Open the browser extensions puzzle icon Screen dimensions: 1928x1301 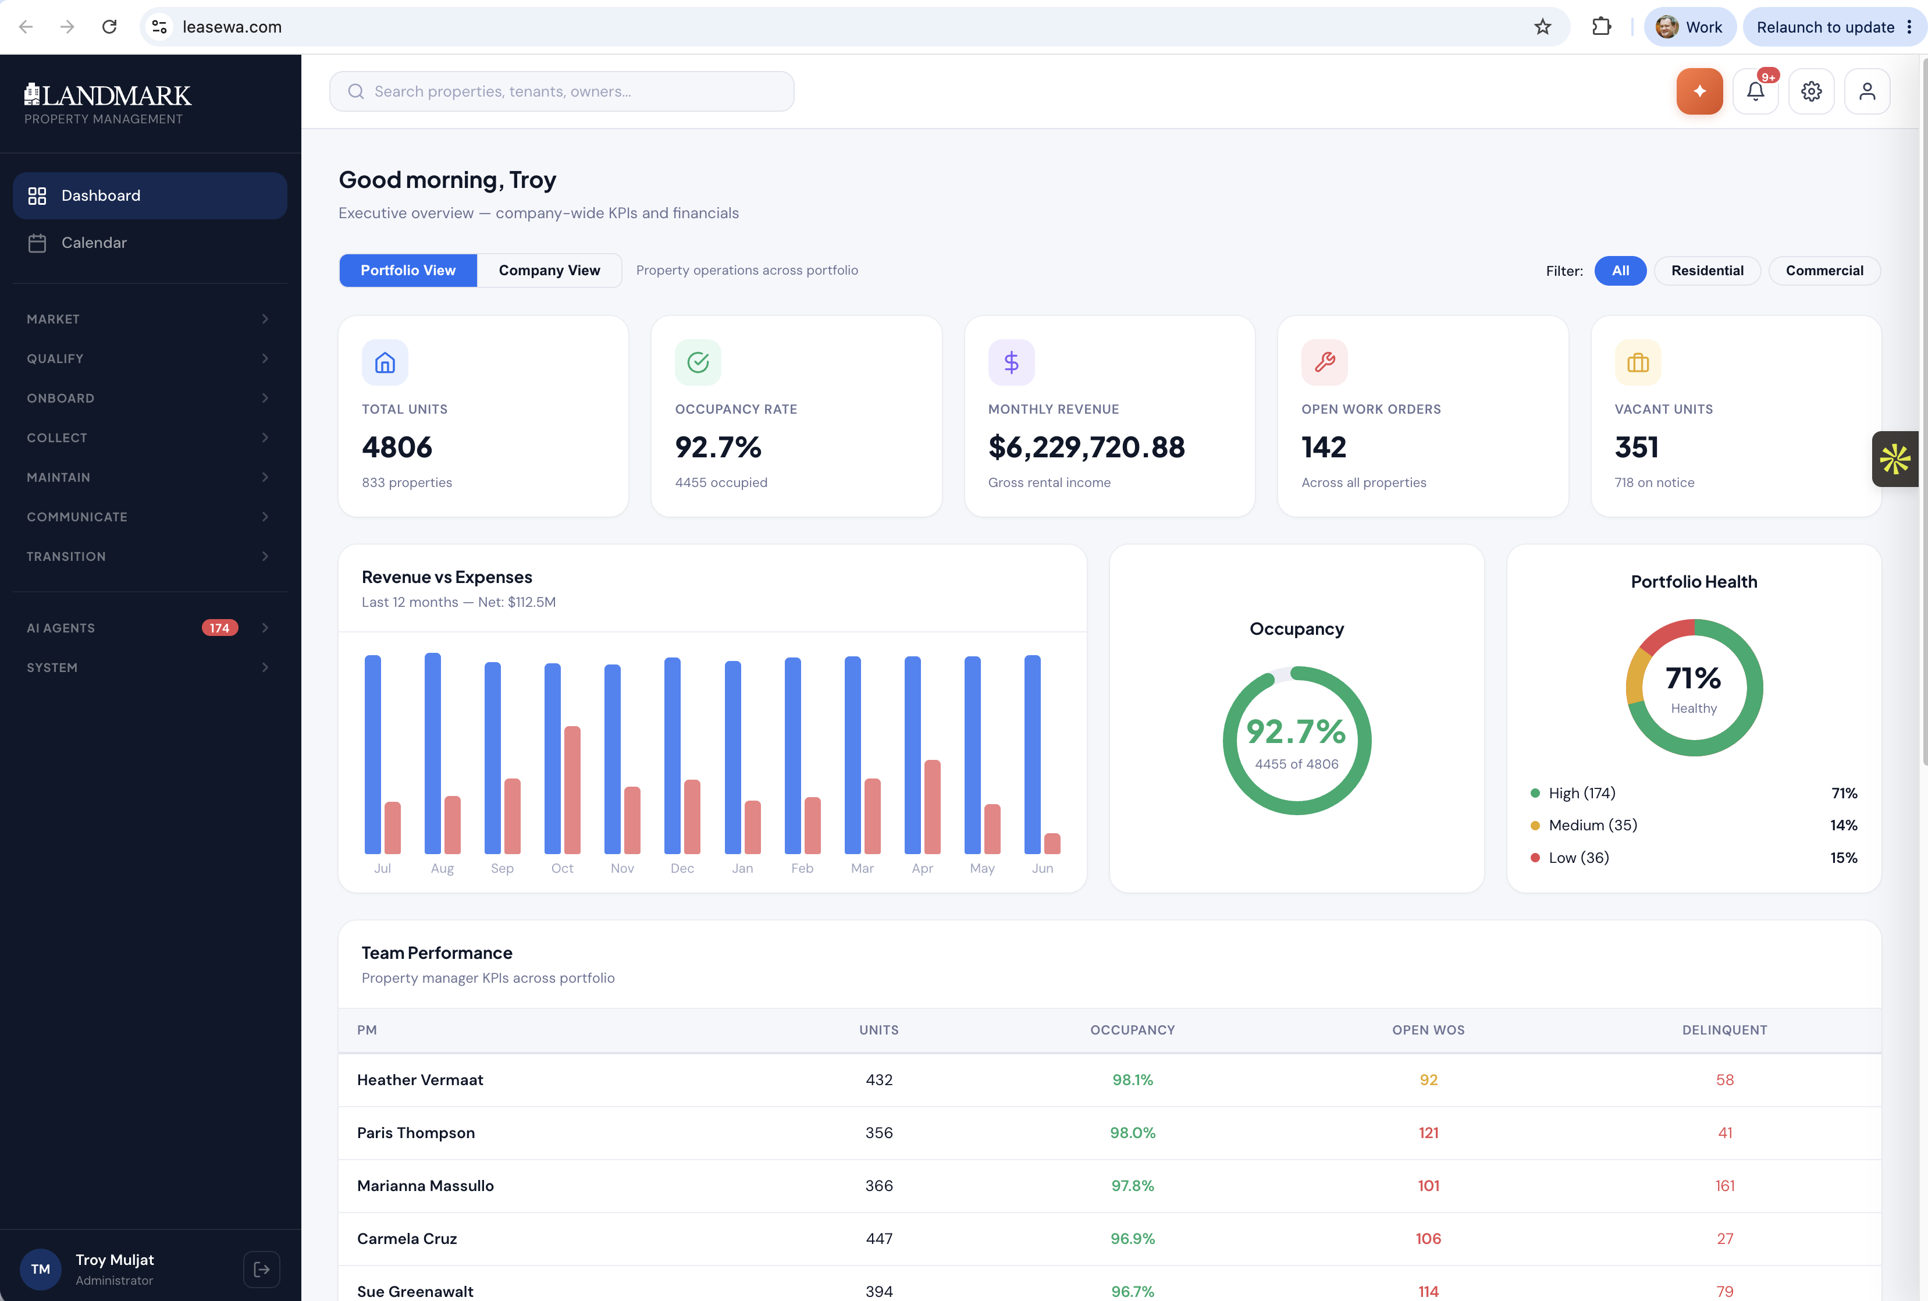pyautogui.click(x=1601, y=27)
